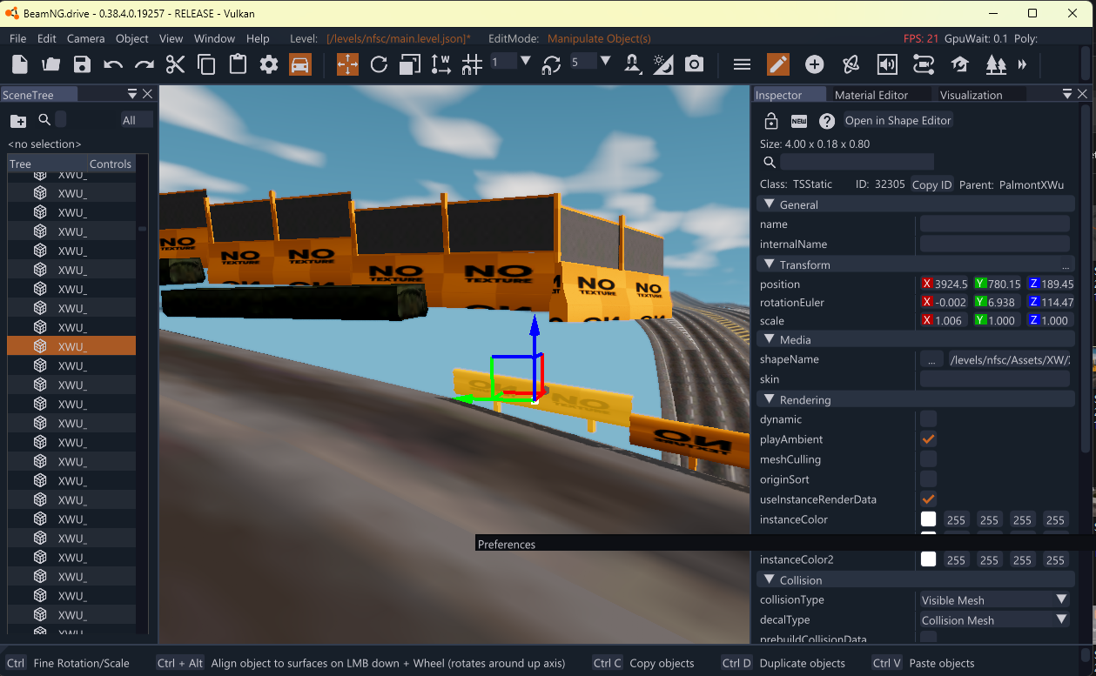Switch to the Material Editor tab

[x=871, y=95]
